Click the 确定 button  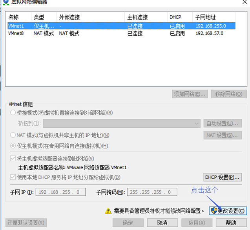pyautogui.click(x=128, y=223)
